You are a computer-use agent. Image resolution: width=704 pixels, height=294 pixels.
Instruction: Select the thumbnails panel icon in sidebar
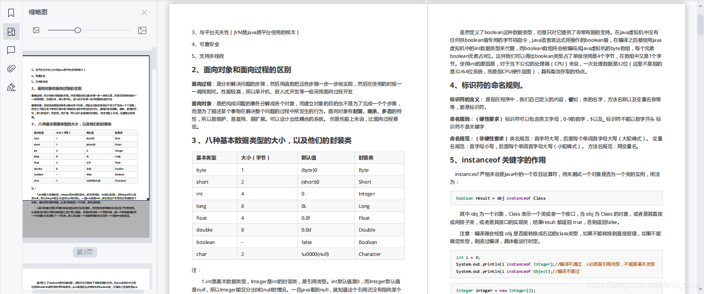point(11,31)
